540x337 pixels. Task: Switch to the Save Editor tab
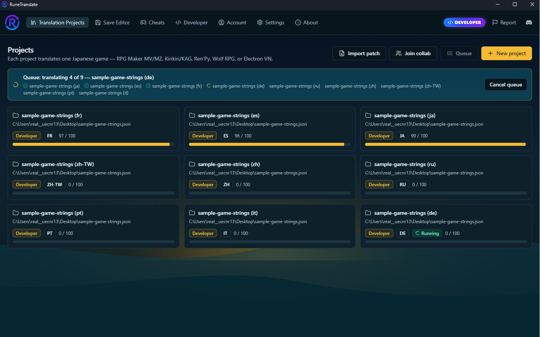pyautogui.click(x=112, y=22)
